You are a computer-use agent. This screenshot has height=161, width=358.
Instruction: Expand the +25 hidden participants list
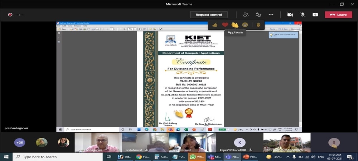[x=19, y=142]
